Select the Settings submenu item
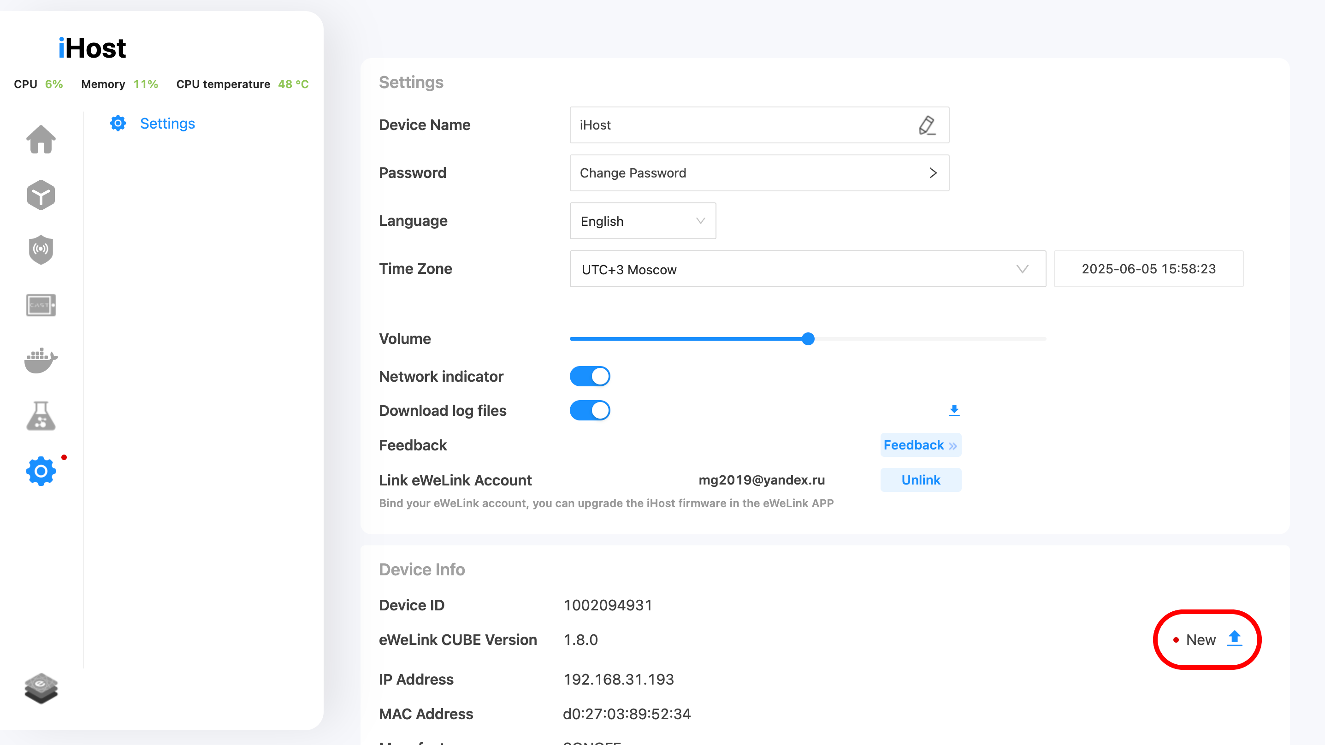 (167, 124)
